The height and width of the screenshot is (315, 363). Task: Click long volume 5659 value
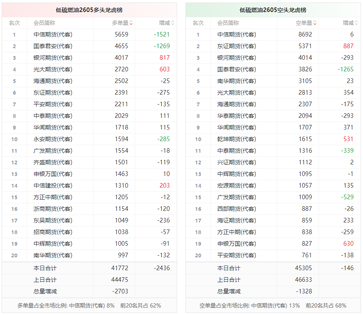(x=121, y=34)
